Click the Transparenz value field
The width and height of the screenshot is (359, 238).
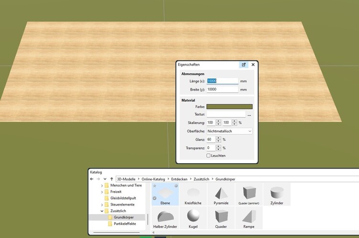tap(211, 148)
